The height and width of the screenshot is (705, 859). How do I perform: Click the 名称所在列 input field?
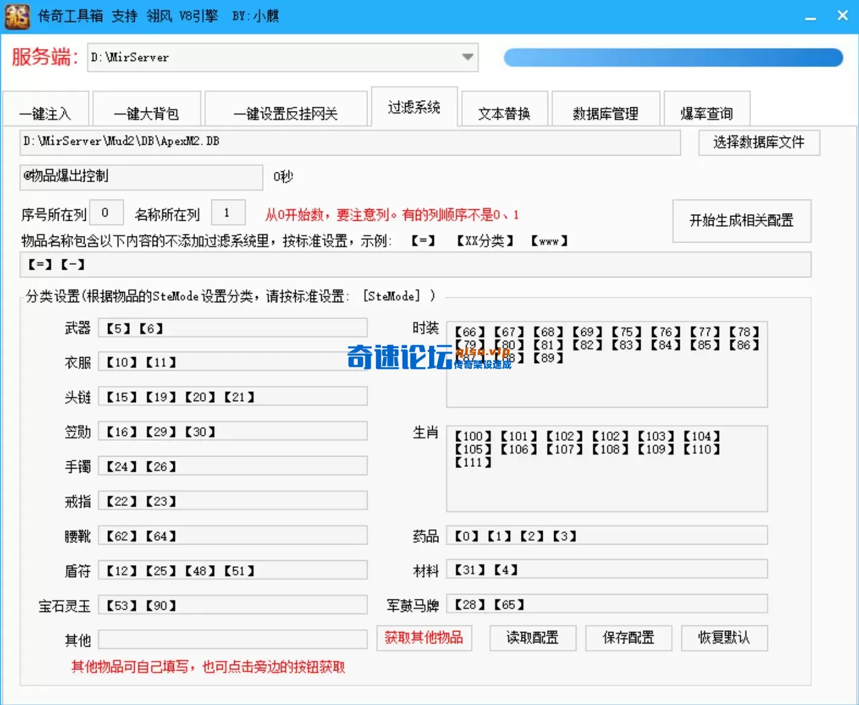228,212
